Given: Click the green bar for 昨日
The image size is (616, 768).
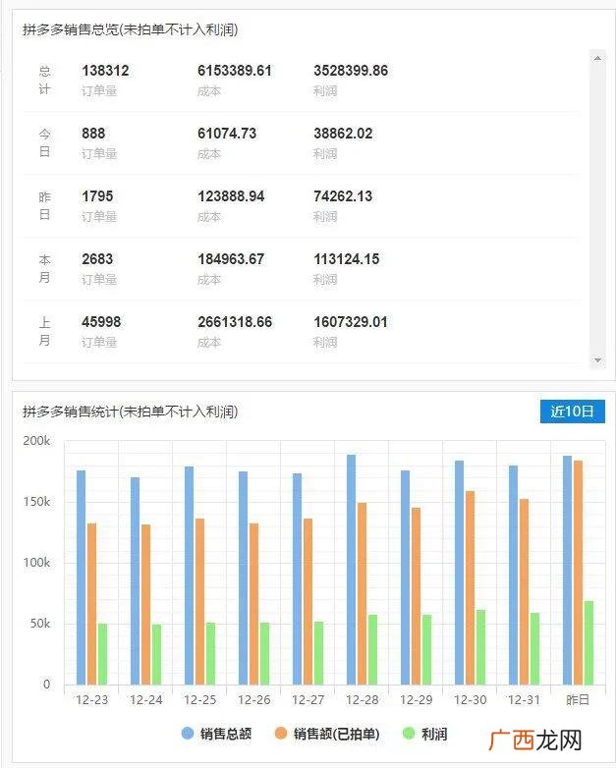Looking at the screenshot, I should click(588, 642).
